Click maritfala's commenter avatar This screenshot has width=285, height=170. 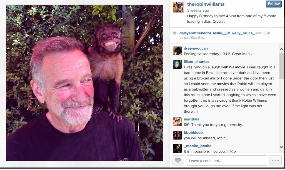pyautogui.click(x=177, y=122)
